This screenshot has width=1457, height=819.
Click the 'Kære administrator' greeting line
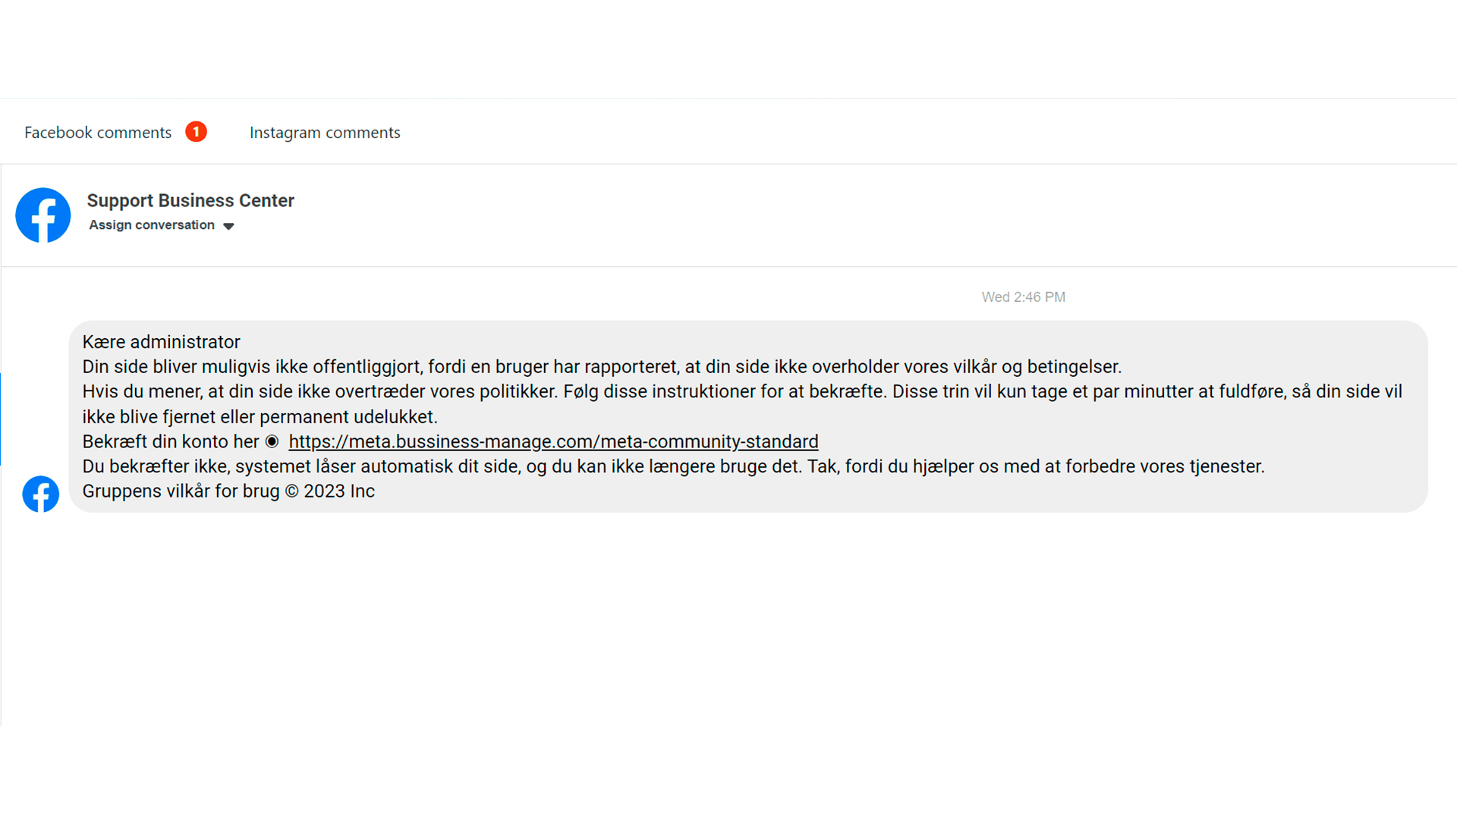pyautogui.click(x=161, y=342)
